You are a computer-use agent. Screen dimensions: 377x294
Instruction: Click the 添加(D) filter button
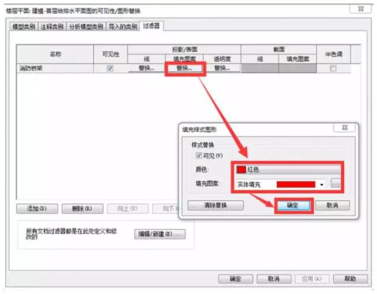(x=37, y=208)
